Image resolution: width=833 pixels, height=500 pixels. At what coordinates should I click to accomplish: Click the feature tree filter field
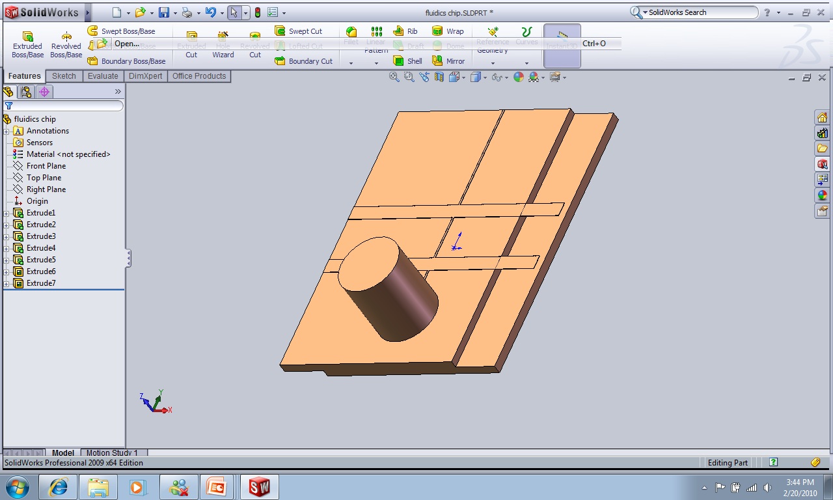63,105
